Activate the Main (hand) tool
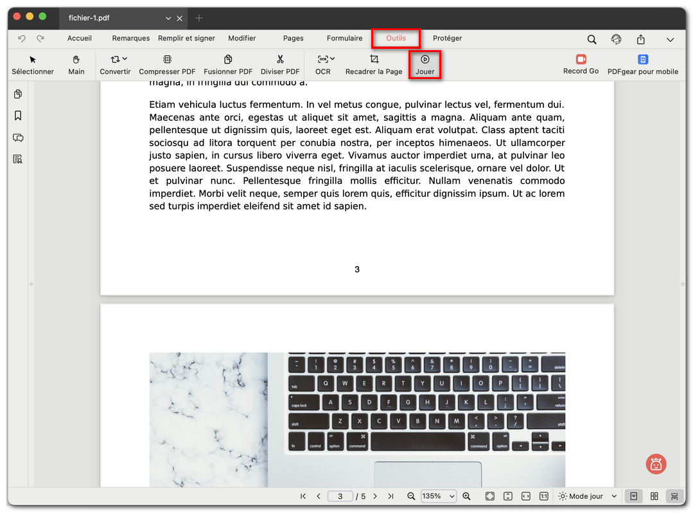693x513 pixels. tap(76, 64)
